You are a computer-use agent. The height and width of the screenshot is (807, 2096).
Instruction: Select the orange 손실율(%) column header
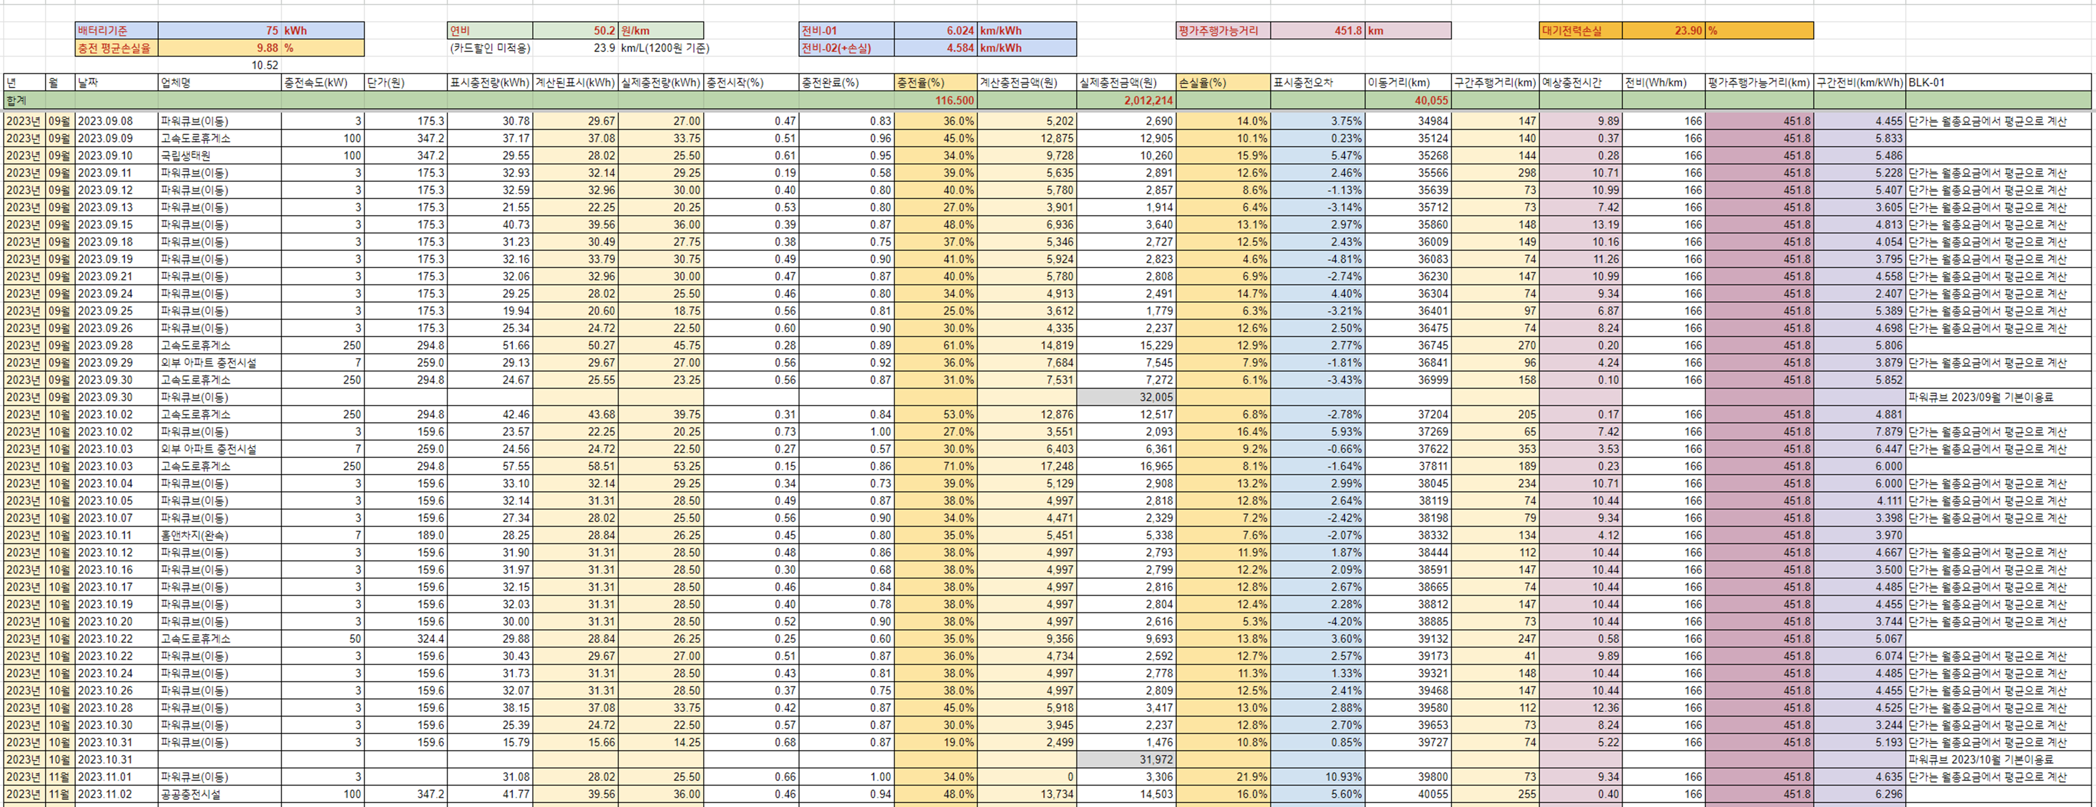(x=1222, y=83)
